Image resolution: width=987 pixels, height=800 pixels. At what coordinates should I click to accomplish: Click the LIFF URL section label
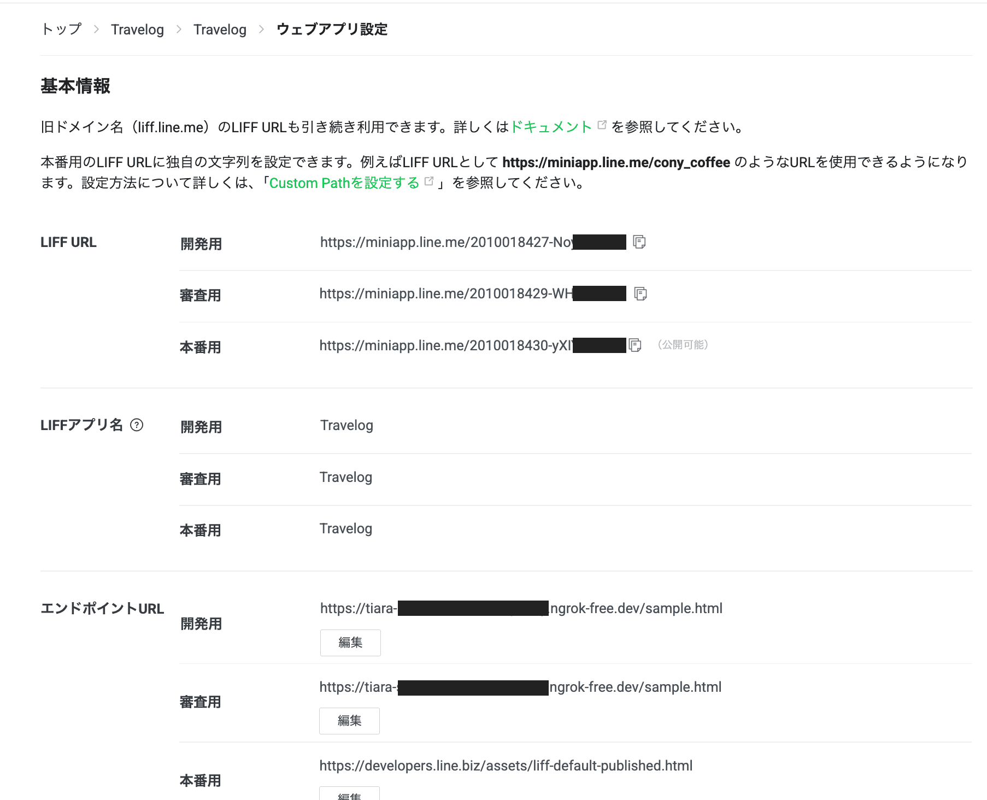tap(68, 242)
